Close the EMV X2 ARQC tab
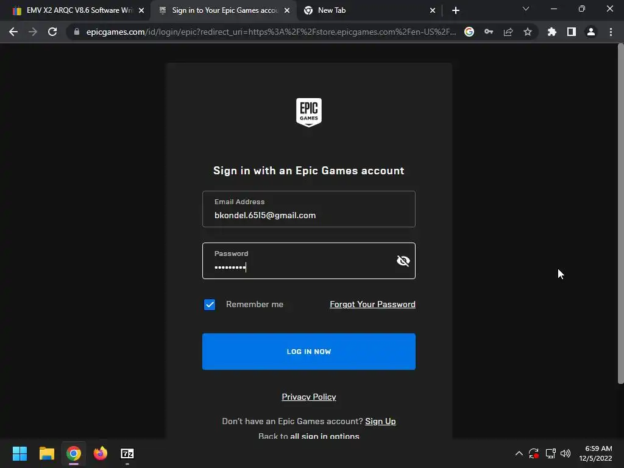 141,10
